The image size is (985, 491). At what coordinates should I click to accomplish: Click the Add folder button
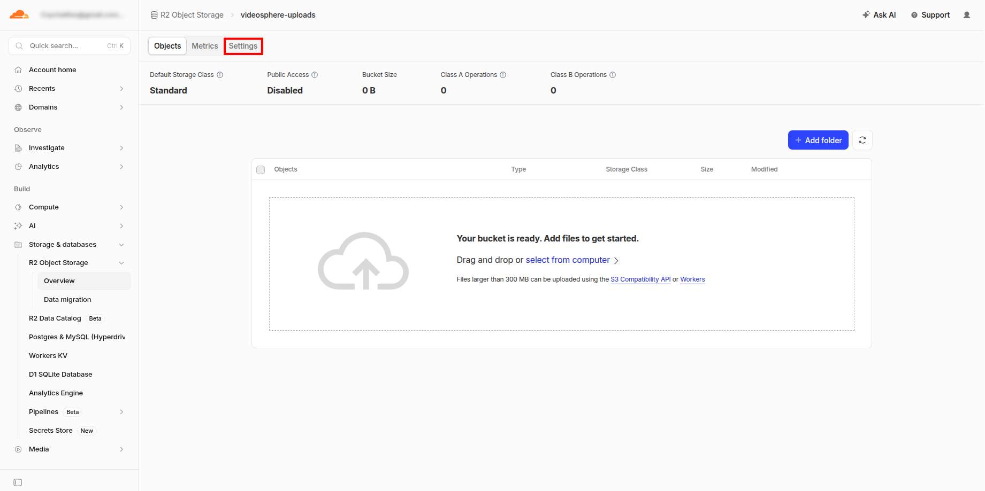click(x=818, y=140)
